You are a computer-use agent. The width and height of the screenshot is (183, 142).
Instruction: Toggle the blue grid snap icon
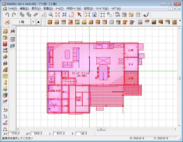(102, 15)
